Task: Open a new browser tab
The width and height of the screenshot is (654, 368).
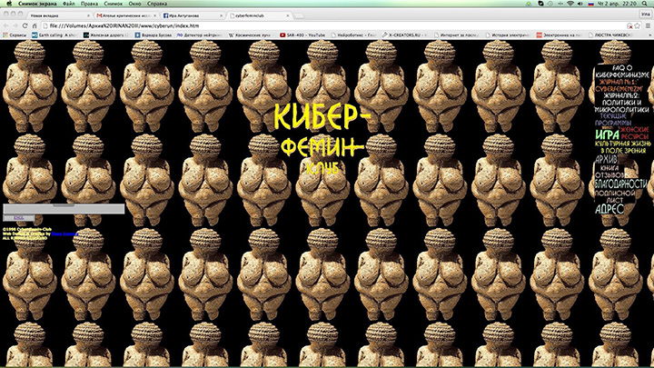Action: coord(299,15)
